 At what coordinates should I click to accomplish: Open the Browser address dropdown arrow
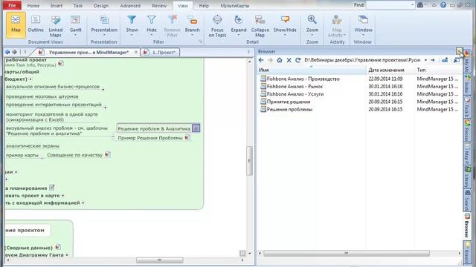(x=425, y=60)
